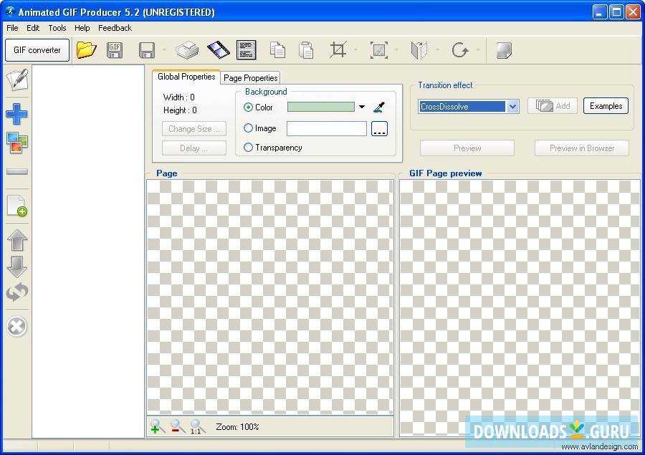
Task: Pick a background color with the eyedropper
Action: (x=380, y=106)
